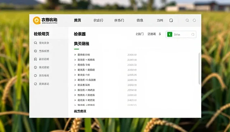Expand the fifth list row's chevron
This screenshot has width=230, height=132.
pyautogui.click(x=75, y=75)
